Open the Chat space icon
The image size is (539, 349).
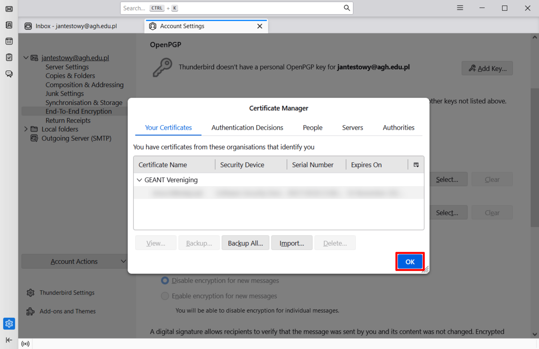click(x=9, y=74)
